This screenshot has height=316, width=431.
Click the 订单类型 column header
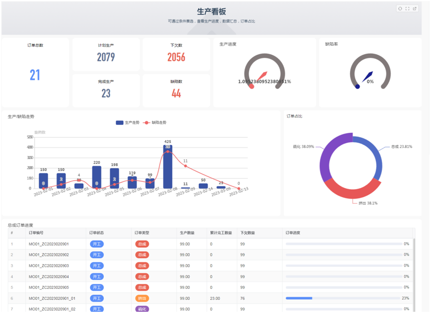tap(142, 233)
